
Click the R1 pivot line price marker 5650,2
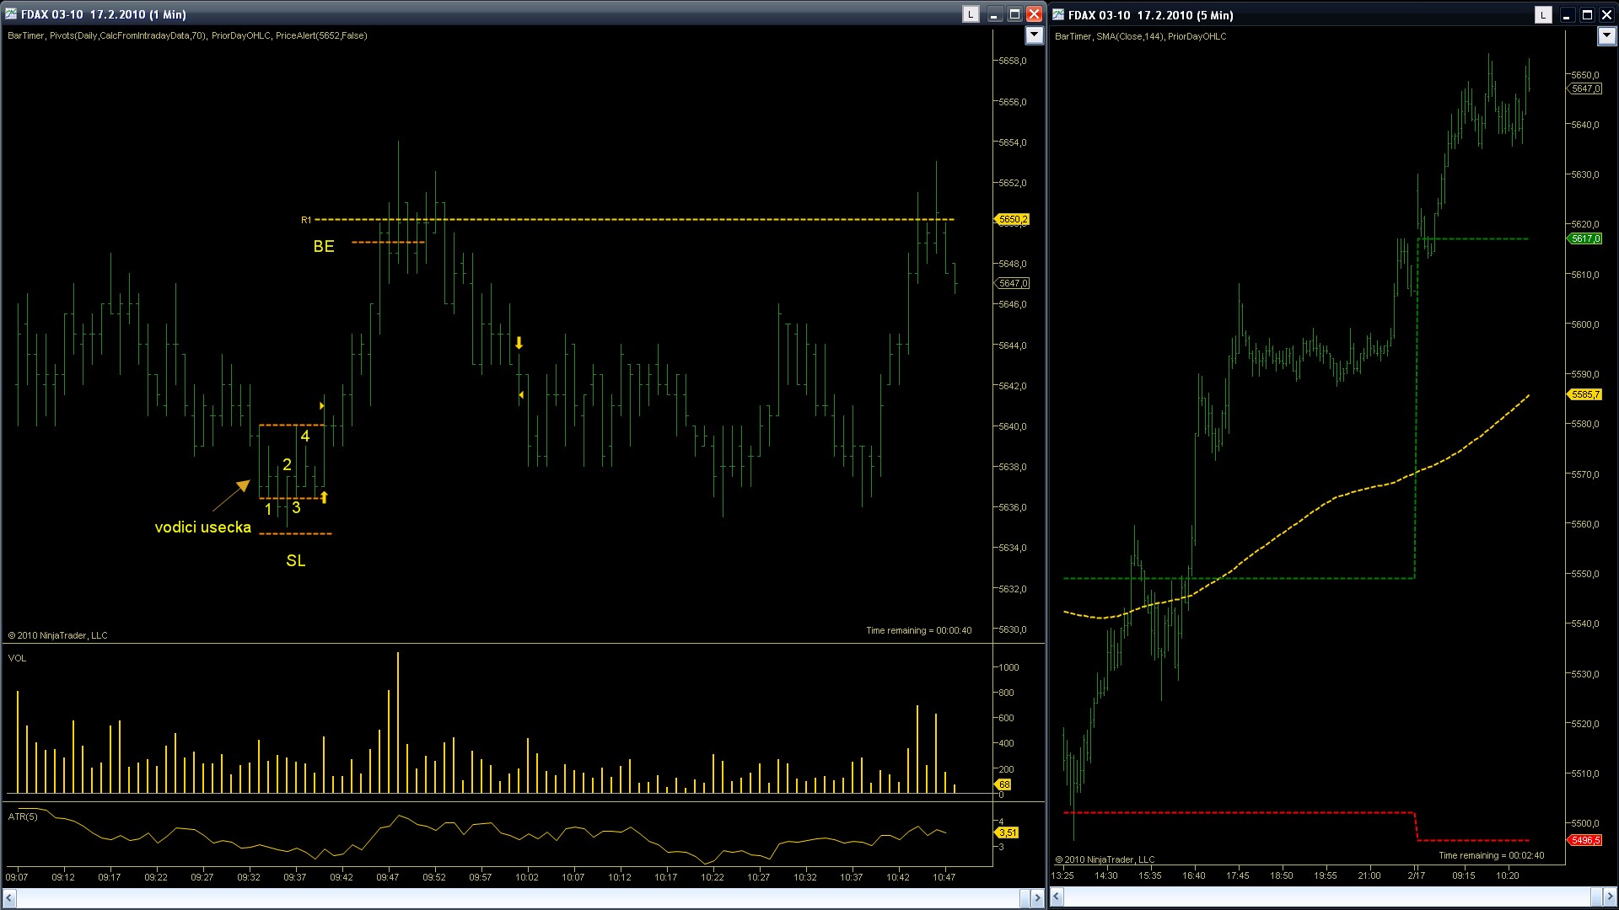[x=1013, y=219]
